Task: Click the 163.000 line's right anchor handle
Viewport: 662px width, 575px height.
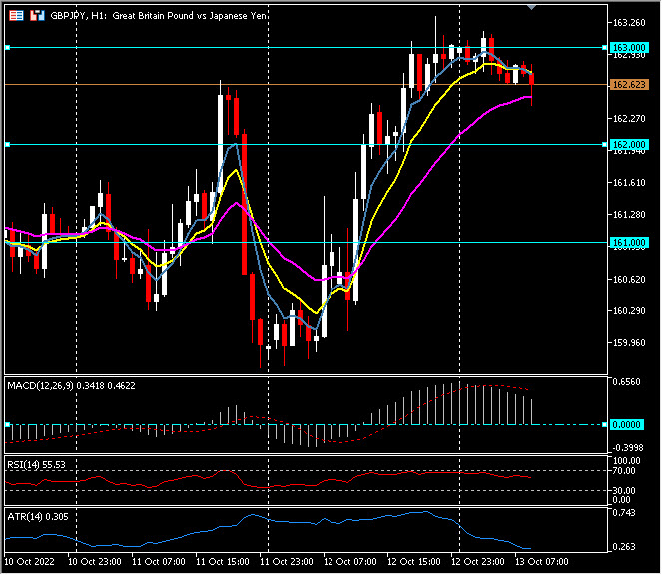Action: pos(605,47)
